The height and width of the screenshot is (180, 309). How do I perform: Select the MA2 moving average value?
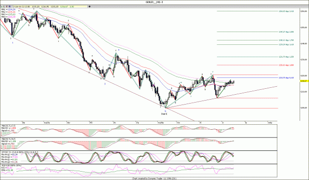11,12
